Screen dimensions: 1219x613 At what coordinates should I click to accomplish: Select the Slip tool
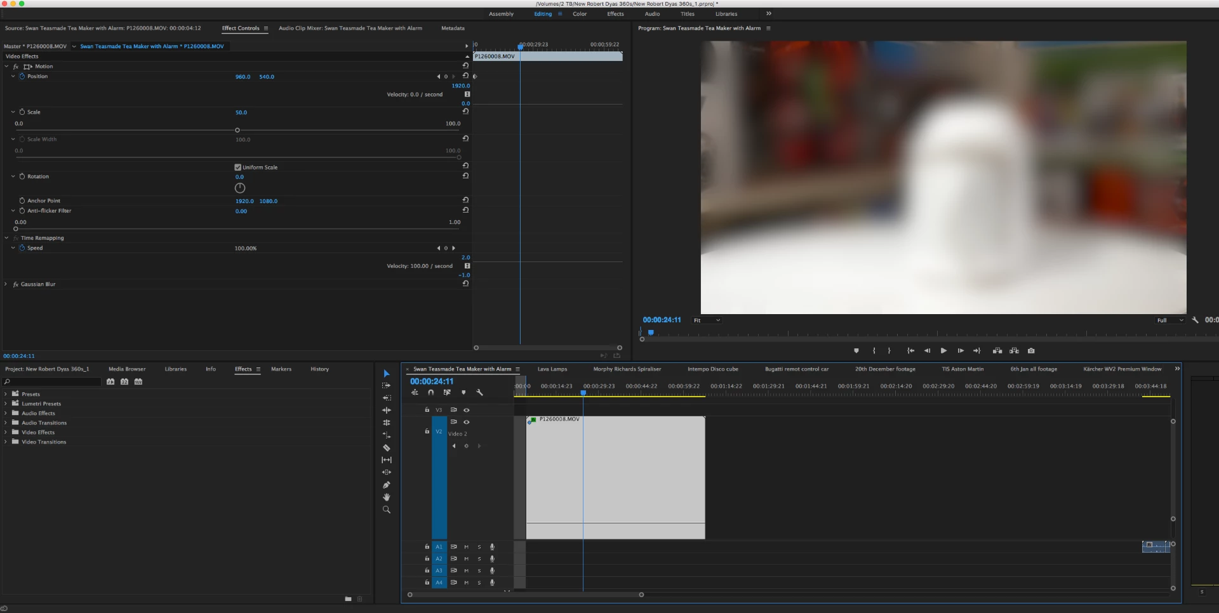(386, 460)
